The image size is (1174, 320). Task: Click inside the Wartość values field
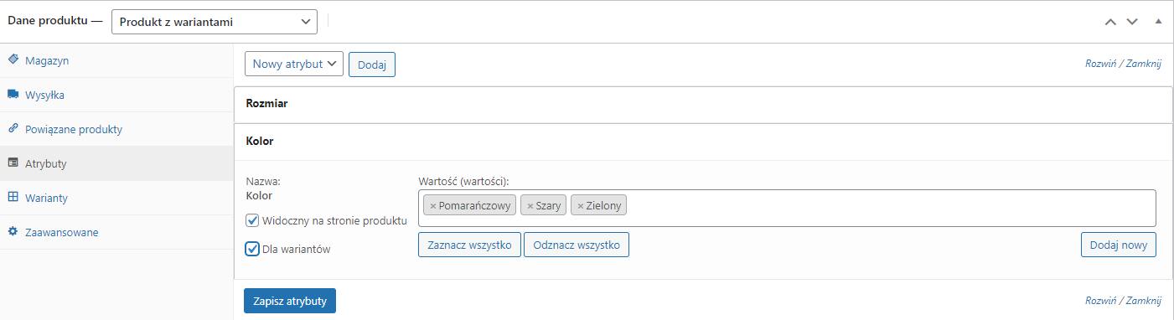click(888, 208)
